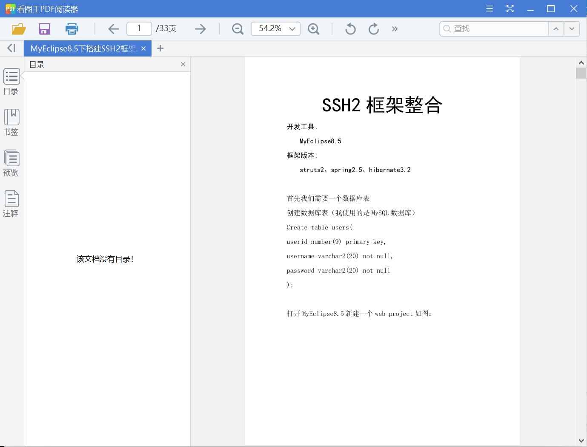This screenshot has width=587, height=447.
Task: Go to previous page with left arrow
Action: tap(114, 29)
